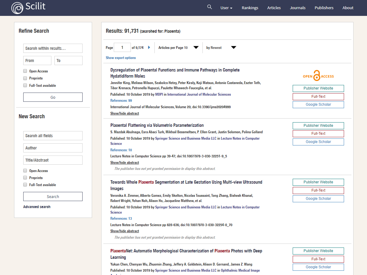The height and width of the screenshot is (275, 367).
Task: Check Preprints box under Refine Search
Action: [x=25, y=78]
